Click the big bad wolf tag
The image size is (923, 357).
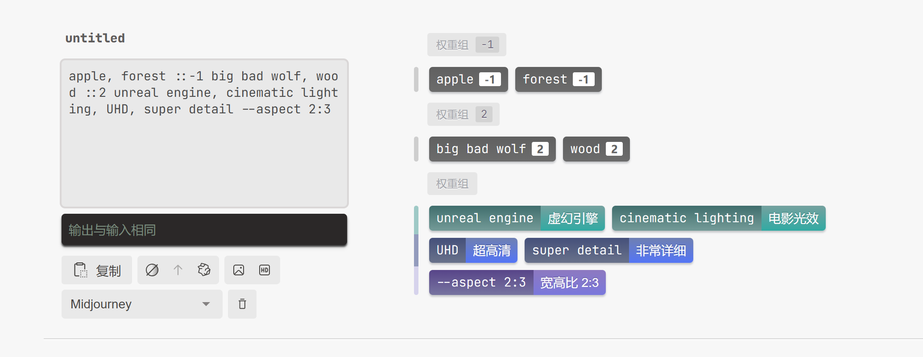point(492,149)
